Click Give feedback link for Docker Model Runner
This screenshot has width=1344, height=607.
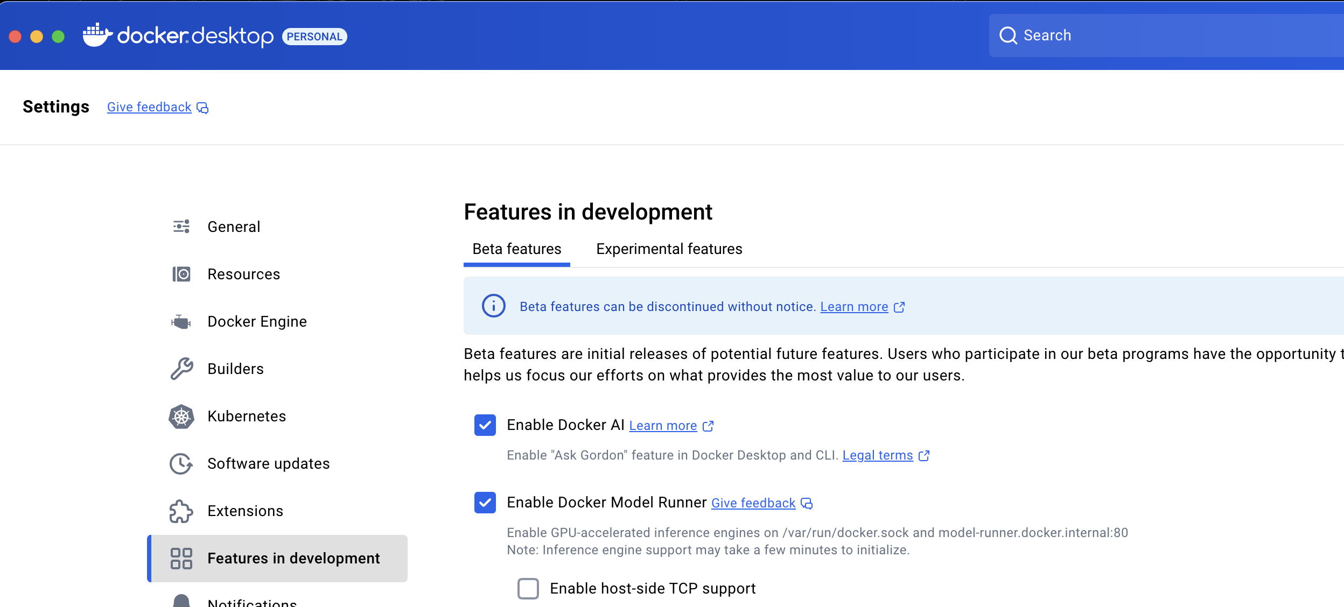pos(753,503)
